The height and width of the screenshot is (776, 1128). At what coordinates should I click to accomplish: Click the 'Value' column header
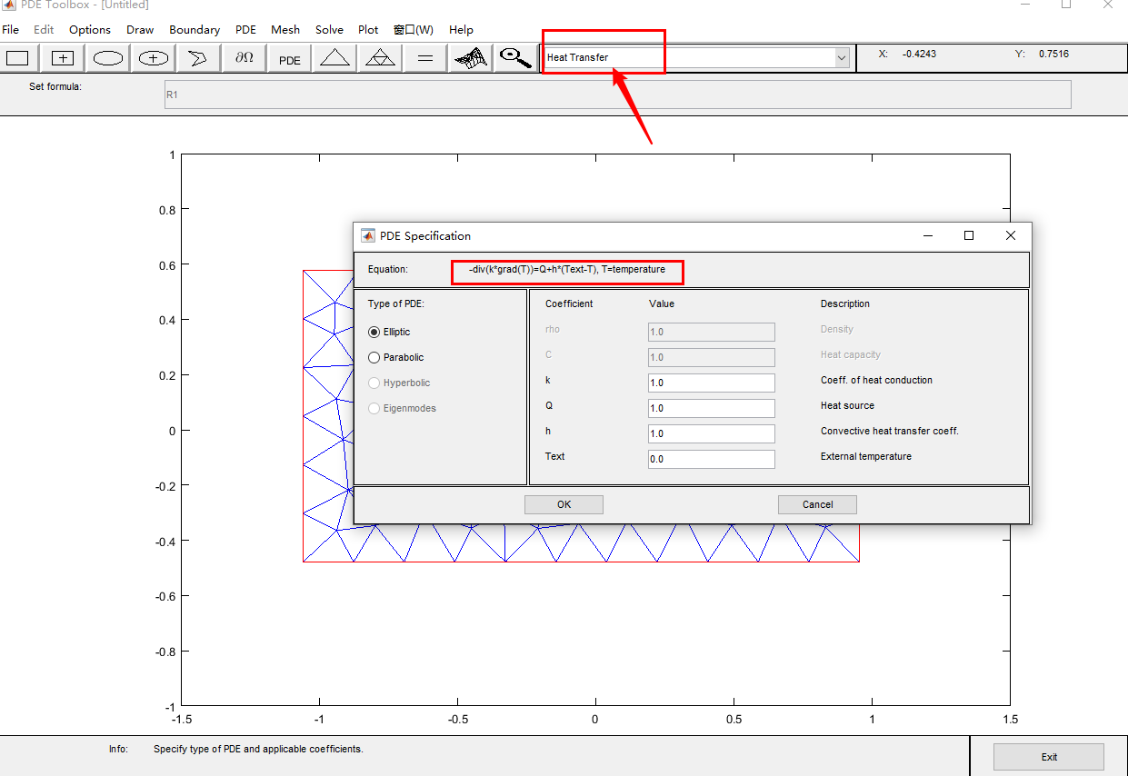(662, 303)
